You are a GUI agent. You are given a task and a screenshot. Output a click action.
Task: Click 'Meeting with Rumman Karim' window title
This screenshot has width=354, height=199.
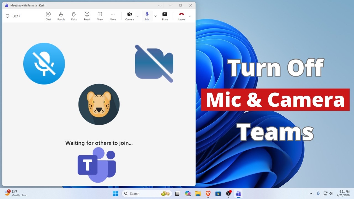[28, 5]
